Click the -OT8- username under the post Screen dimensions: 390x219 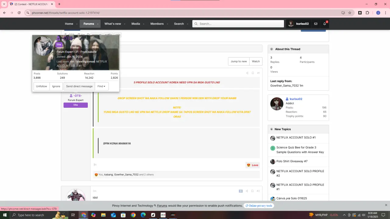pyautogui.click(x=78, y=96)
